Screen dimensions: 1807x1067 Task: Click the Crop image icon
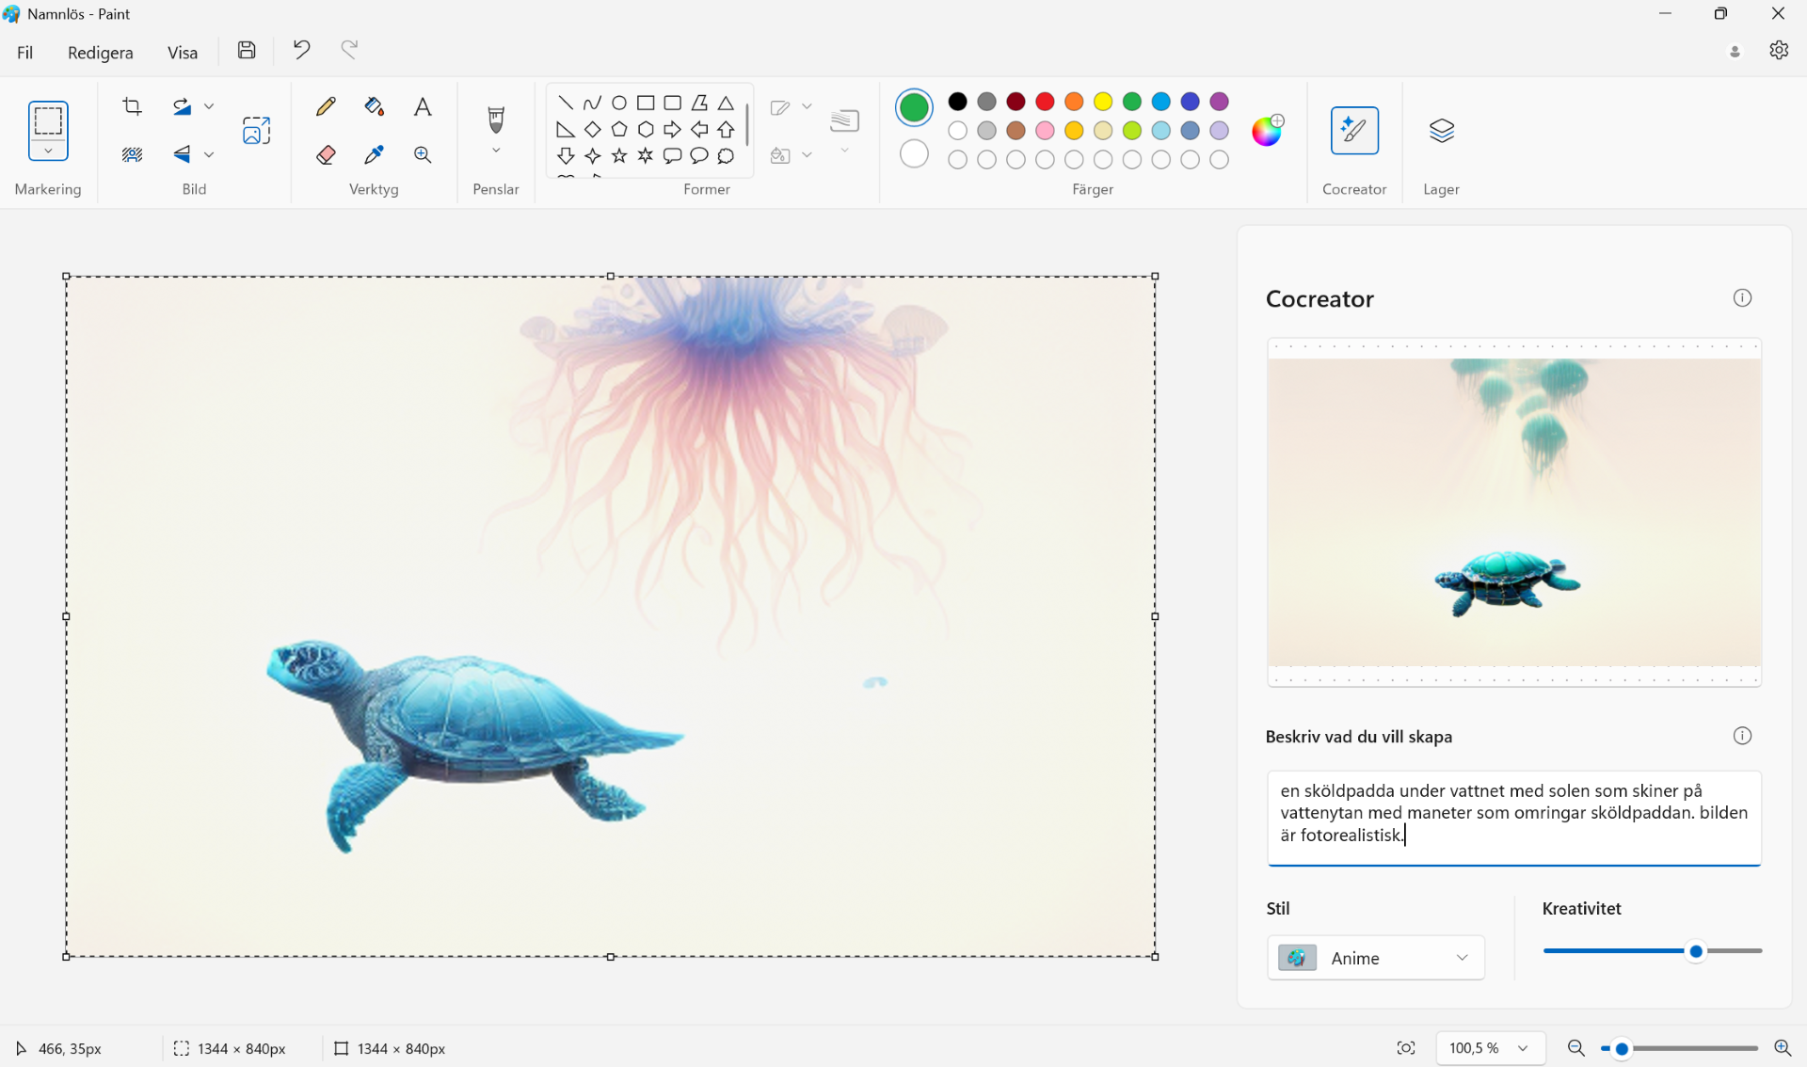point(133,106)
